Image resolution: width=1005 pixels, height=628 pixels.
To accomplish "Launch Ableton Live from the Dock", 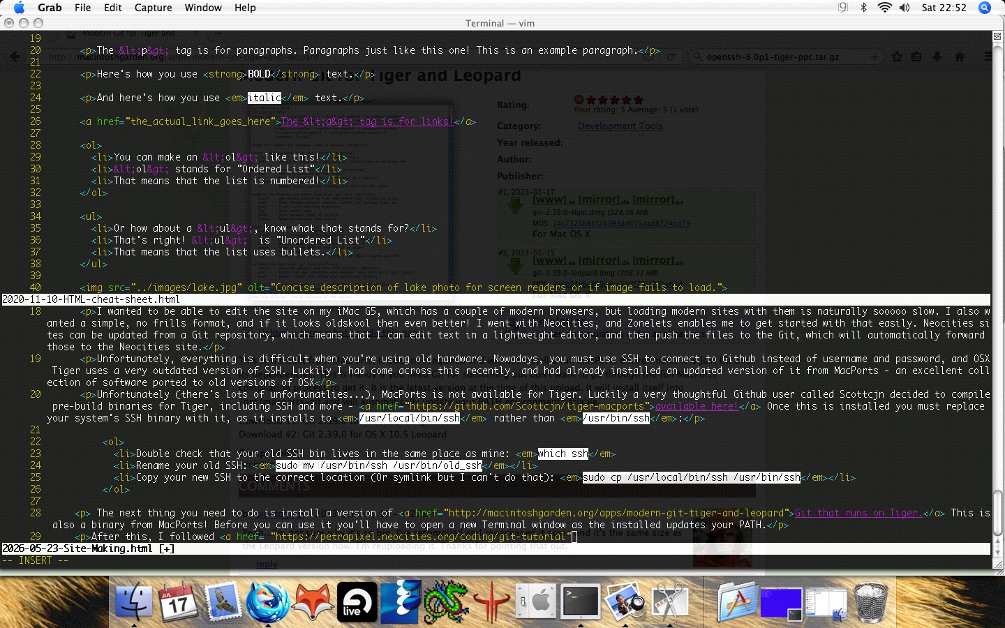I will 357,601.
